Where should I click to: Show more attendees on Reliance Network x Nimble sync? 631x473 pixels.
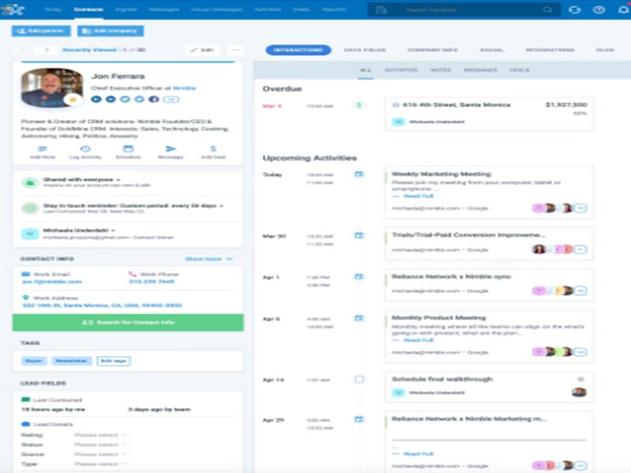[581, 290]
